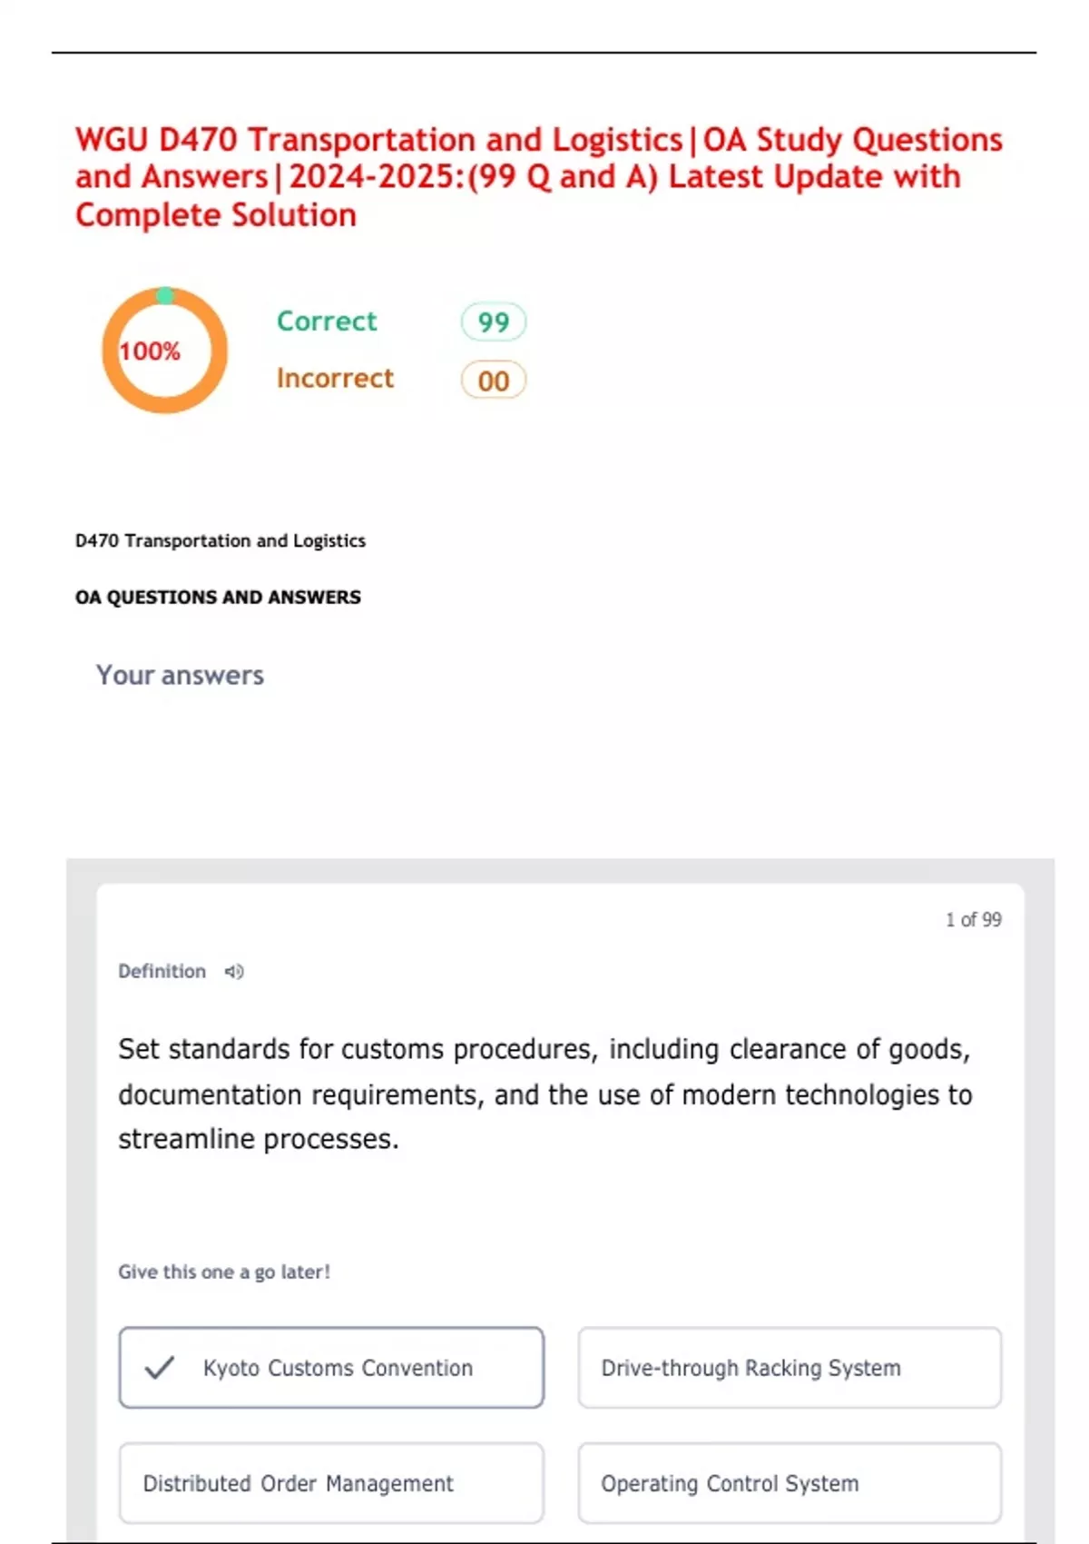1089x1544 pixels.
Task: Click the Give this one a go later text
Action: pos(224,1272)
